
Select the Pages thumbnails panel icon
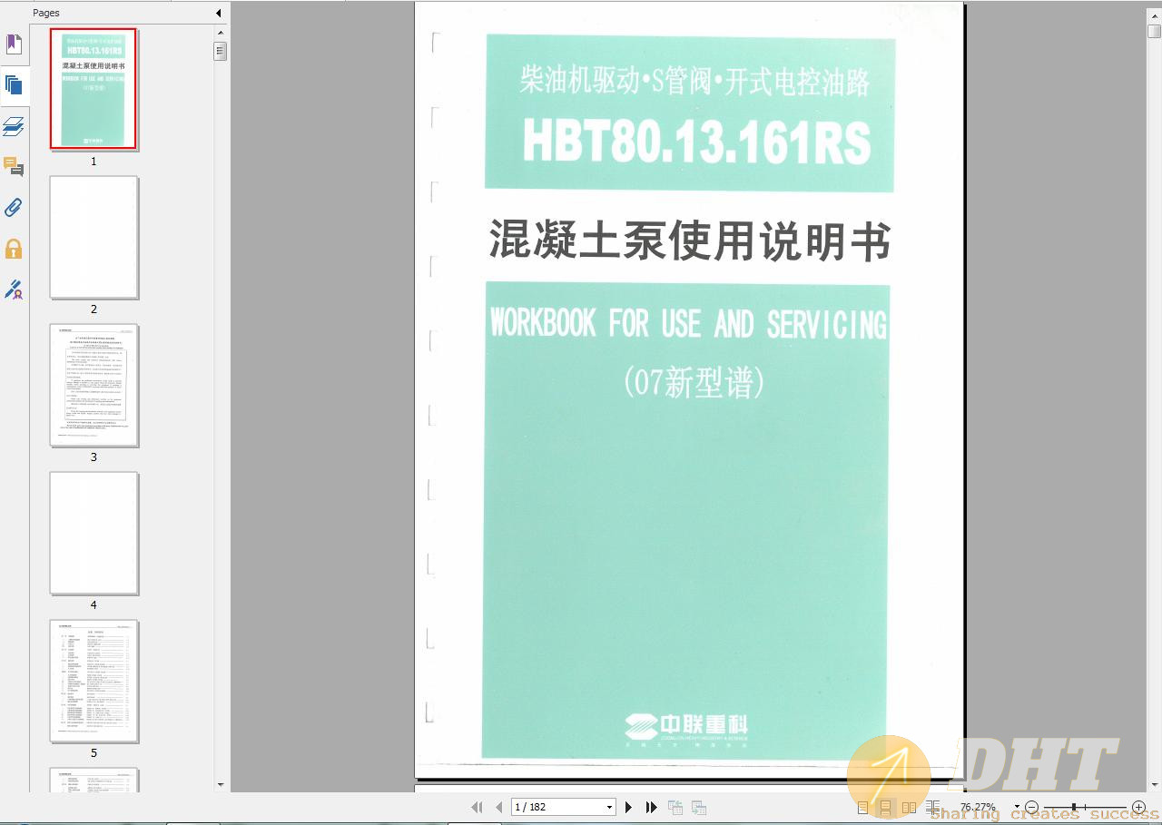14,85
